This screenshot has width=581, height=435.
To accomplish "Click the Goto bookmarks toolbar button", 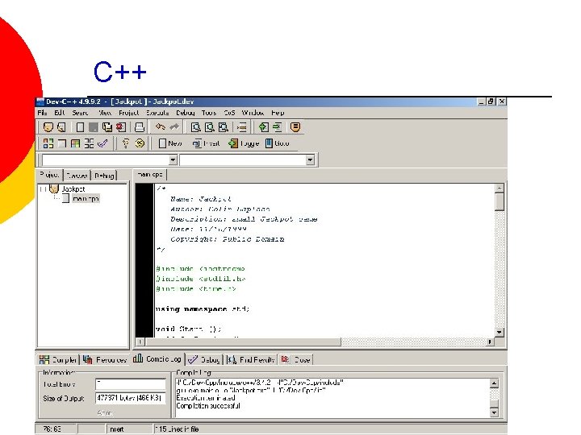I will [x=277, y=143].
